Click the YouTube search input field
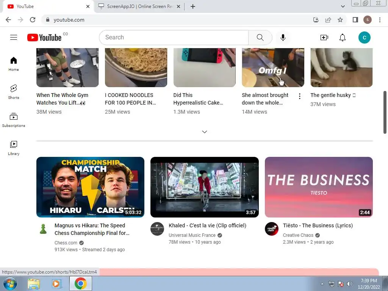This screenshot has height=291, width=388. point(174,38)
